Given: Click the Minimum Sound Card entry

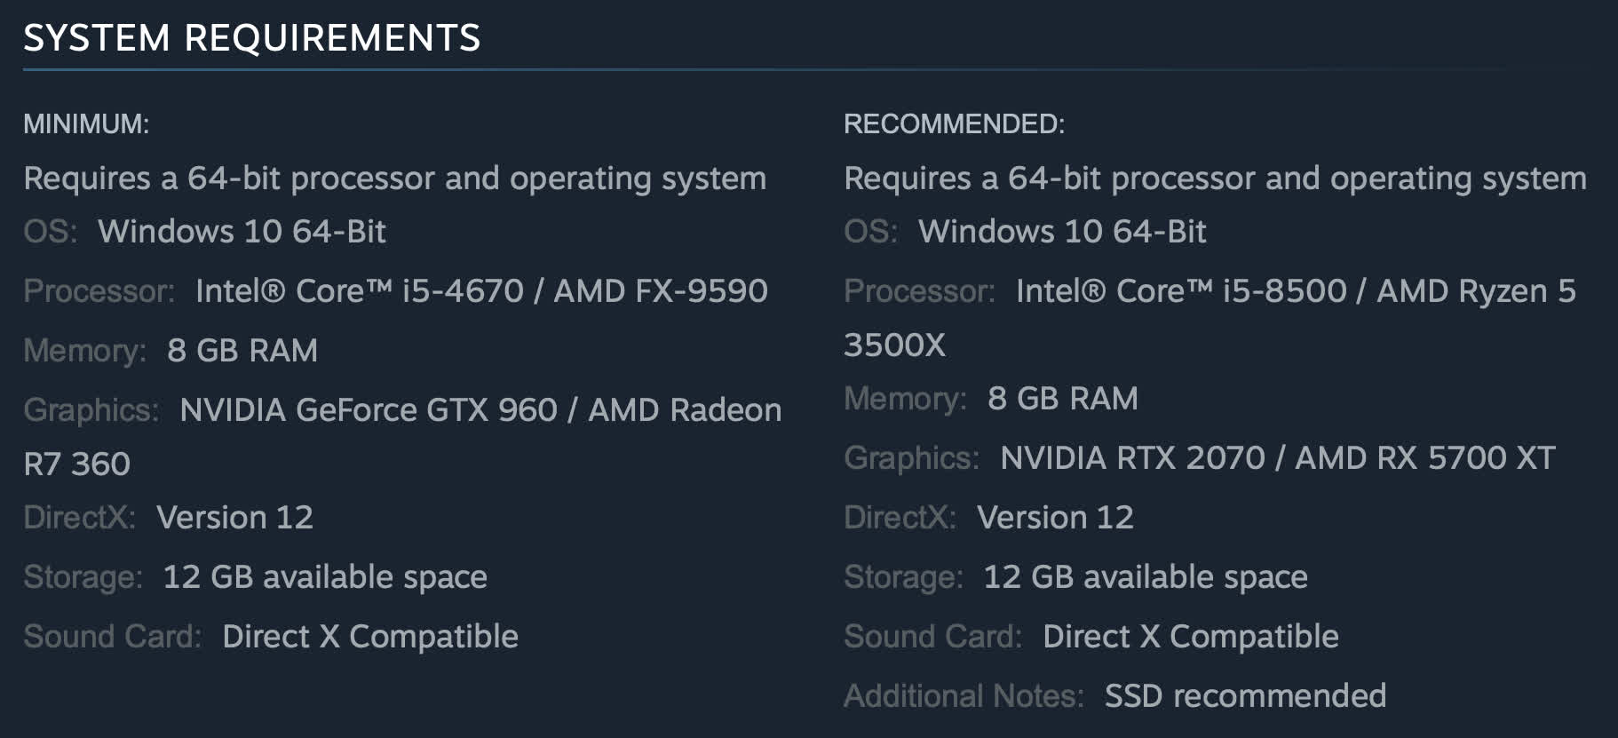Looking at the screenshot, I should [369, 637].
